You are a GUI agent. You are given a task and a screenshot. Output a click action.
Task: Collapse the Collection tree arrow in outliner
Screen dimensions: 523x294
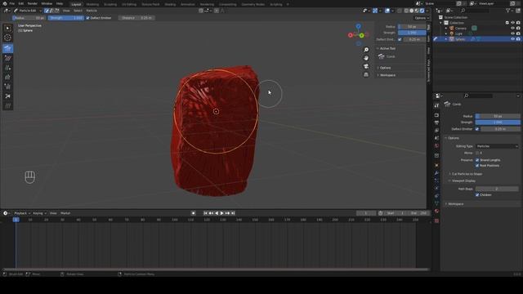tap(441, 23)
